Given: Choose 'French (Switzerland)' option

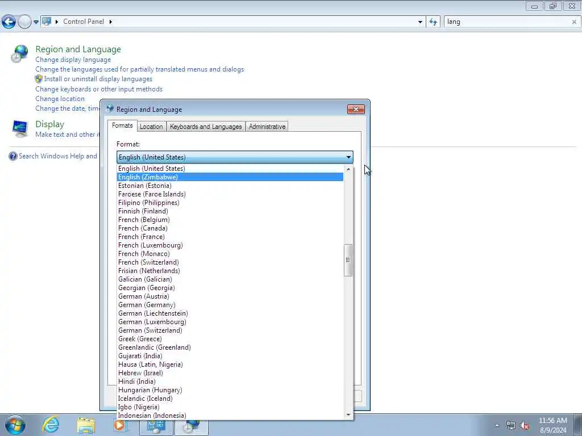Looking at the screenshot, I should (230, 262).
